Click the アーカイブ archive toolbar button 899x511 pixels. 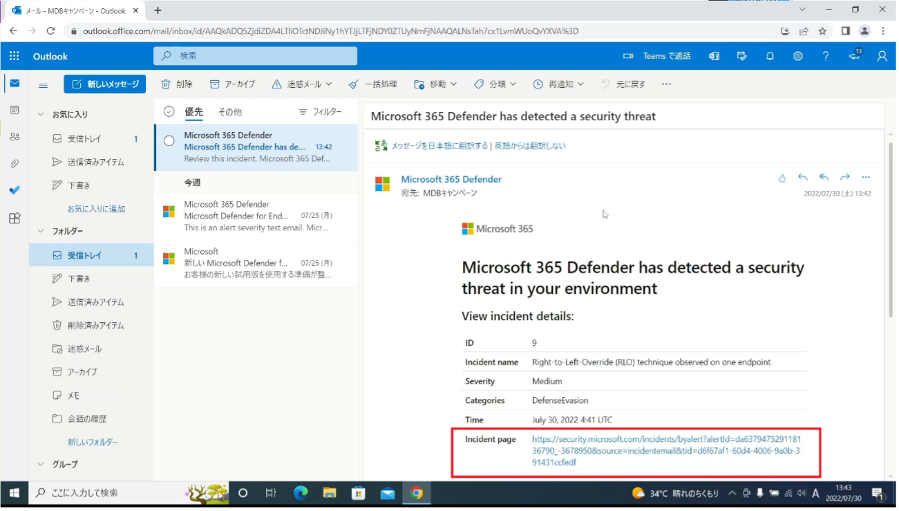pyautogui.click(x=232, y=84)
